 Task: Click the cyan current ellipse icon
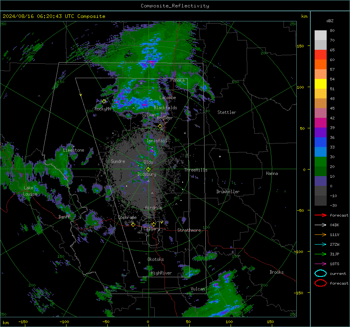click(320, 273)
